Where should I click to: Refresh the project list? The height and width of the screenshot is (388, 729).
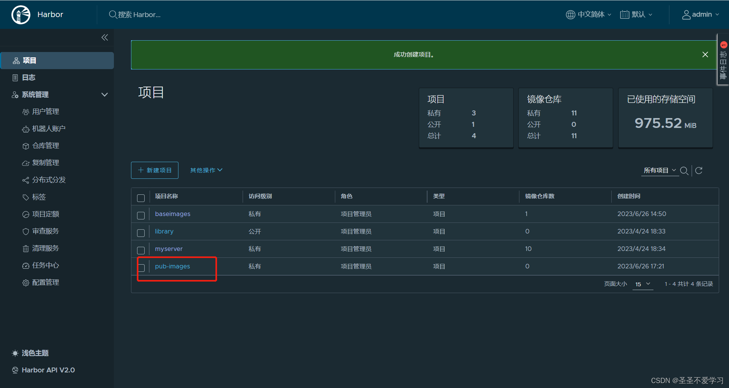[x=699, y=170]
